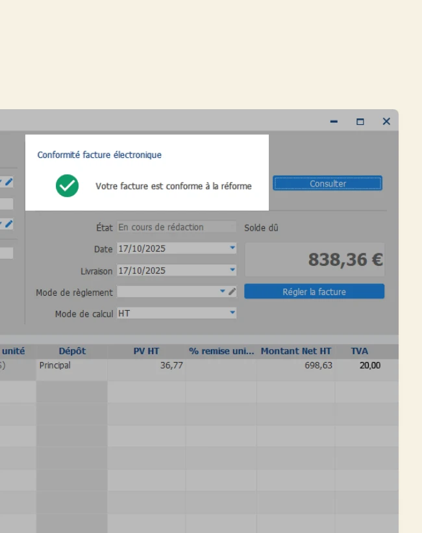Open the Date dropdown calendar

tap(232, 248)
